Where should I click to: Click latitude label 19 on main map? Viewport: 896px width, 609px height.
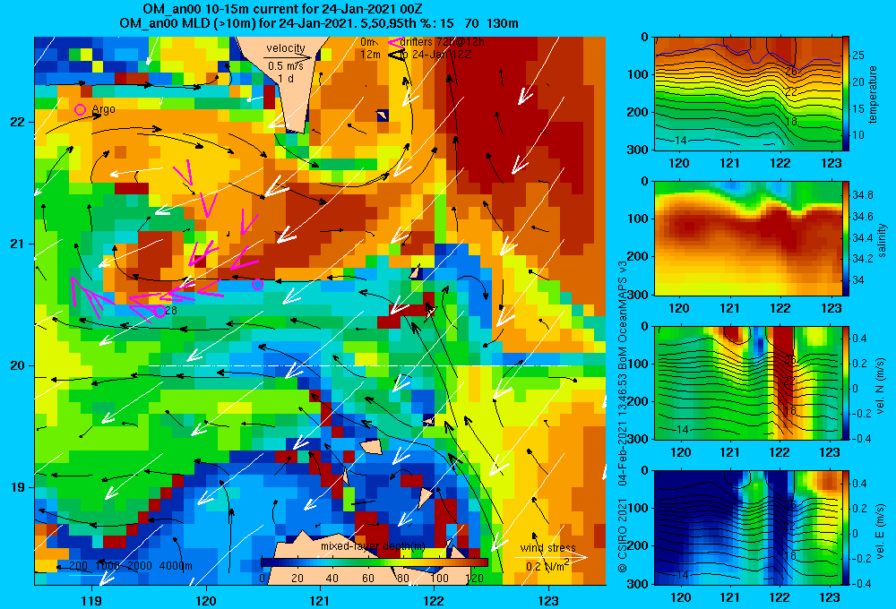18,487
